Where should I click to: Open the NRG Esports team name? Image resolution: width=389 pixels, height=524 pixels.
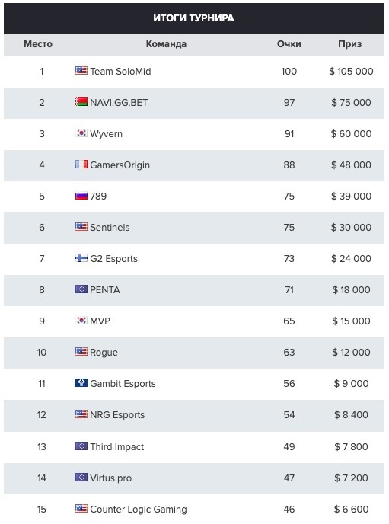point(117,415)
